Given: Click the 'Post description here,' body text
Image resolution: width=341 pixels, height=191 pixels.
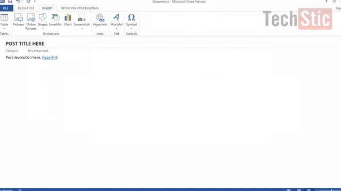Looking at the screenshot, I should pos(23,57).
